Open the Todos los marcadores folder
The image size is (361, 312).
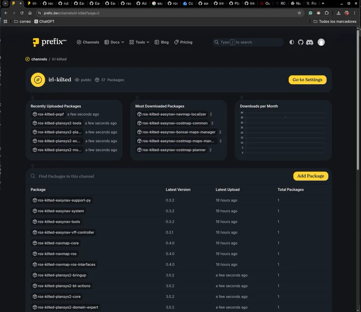click(335, 21)
